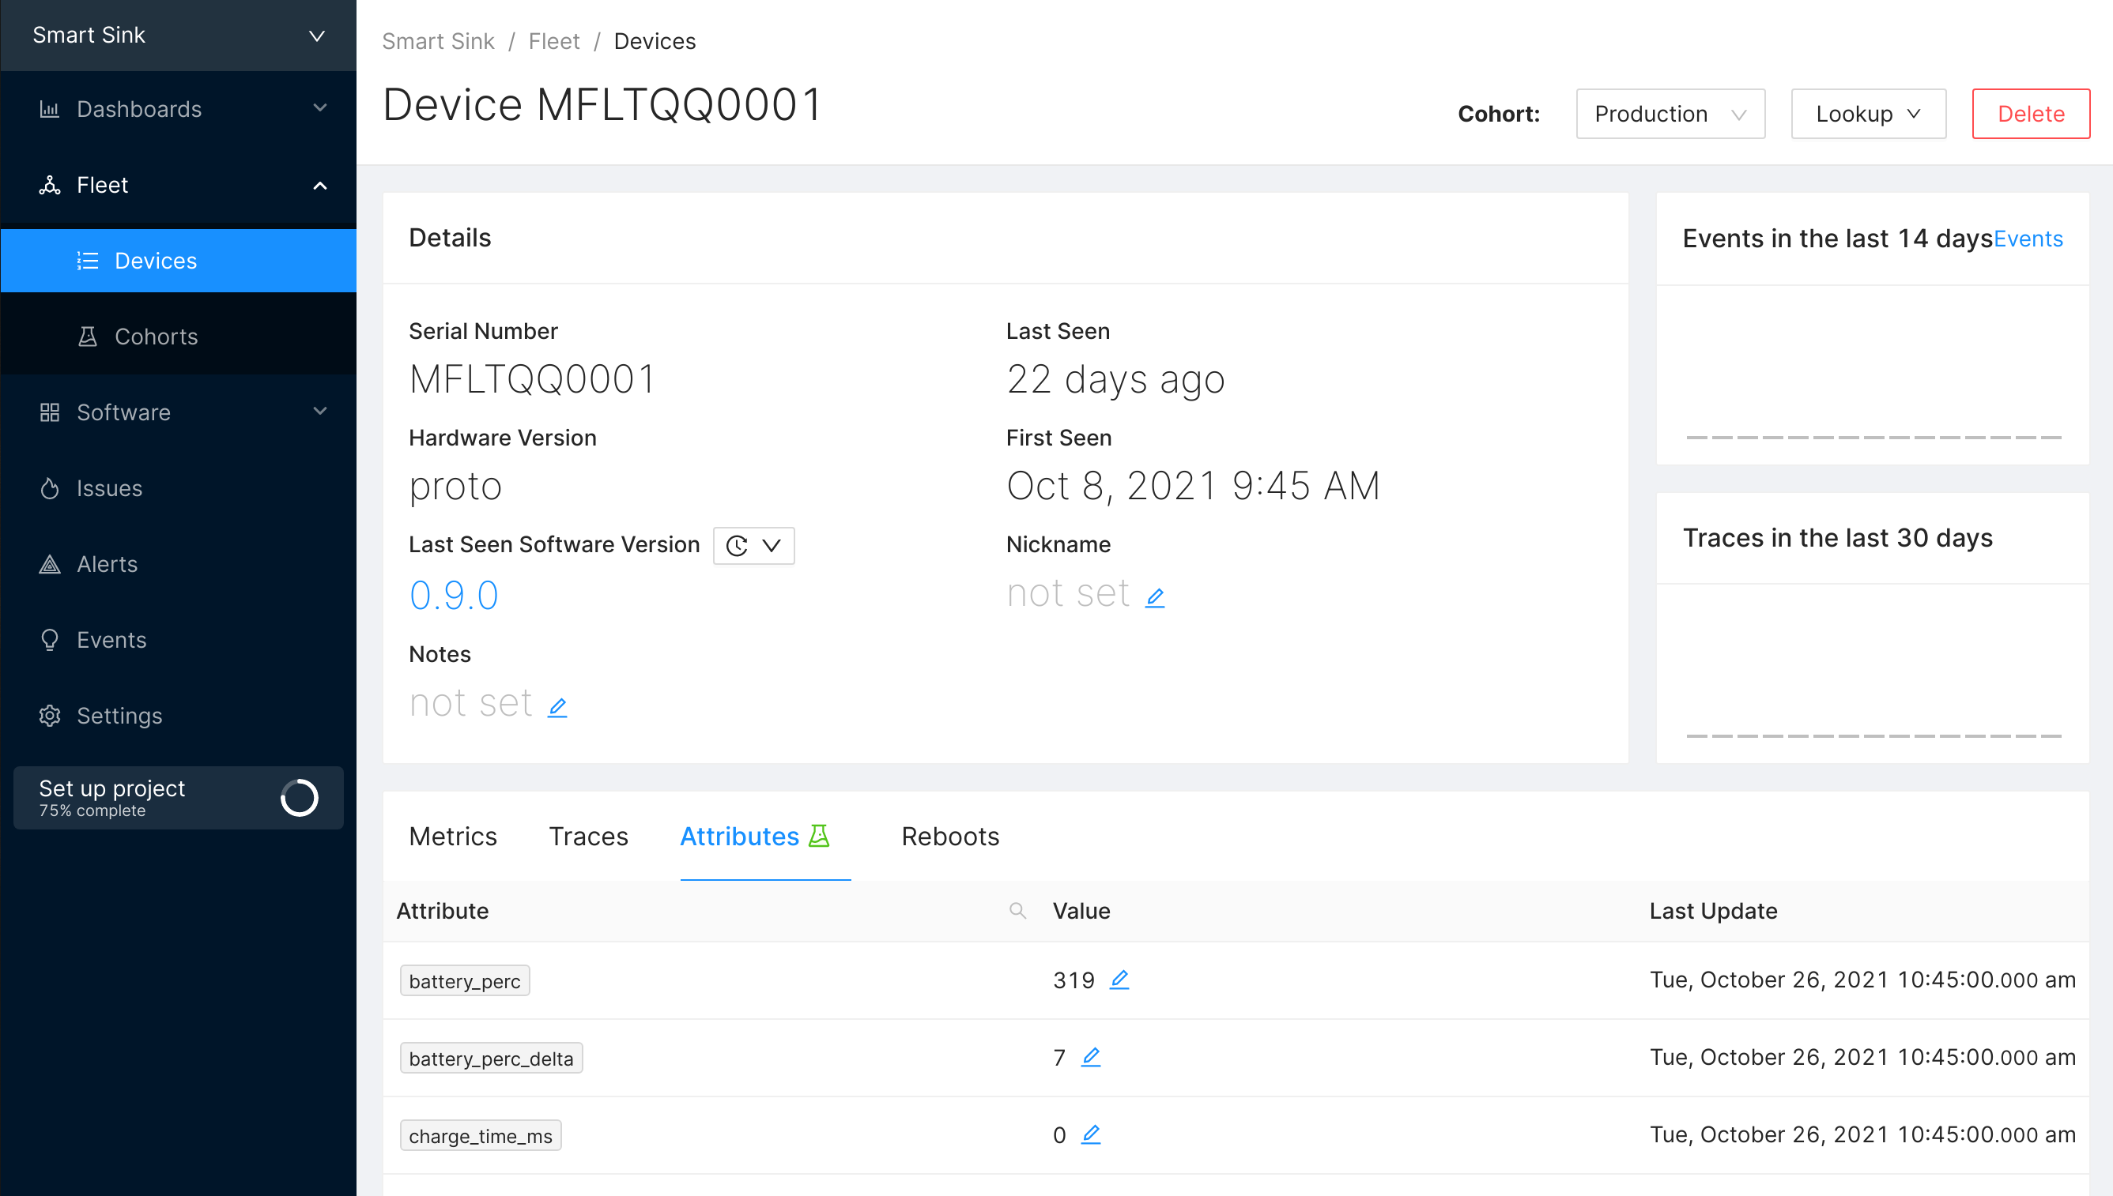Edit the battery_perc_delta value pencil icon
2113x1196 pixels.
click(1090, 1056)
